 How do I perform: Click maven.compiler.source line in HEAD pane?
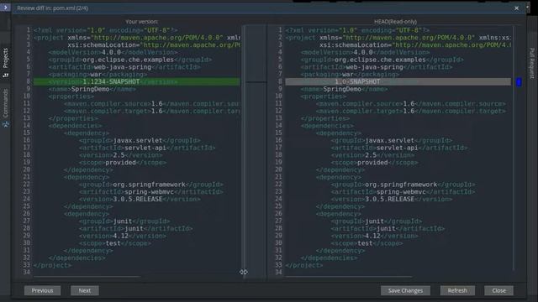tap(411, 104)
